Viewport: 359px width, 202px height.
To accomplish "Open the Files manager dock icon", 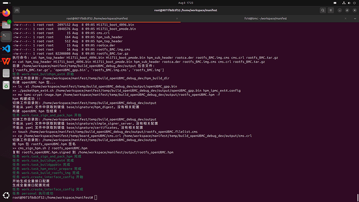I will (6, 24).
